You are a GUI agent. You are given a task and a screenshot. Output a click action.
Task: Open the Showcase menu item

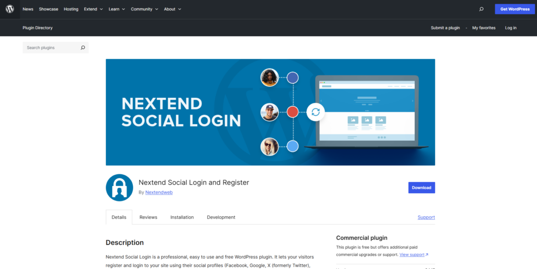[x=48, y=9]
